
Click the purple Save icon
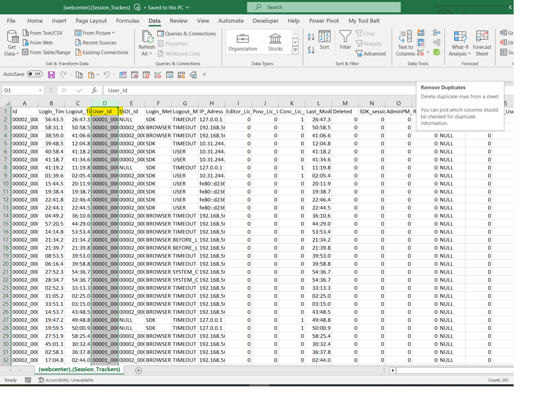[x=51, y=75]
